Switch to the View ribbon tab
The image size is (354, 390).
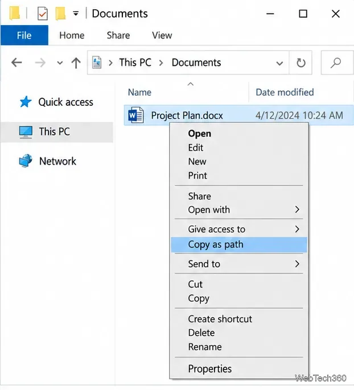click(162, 35)
